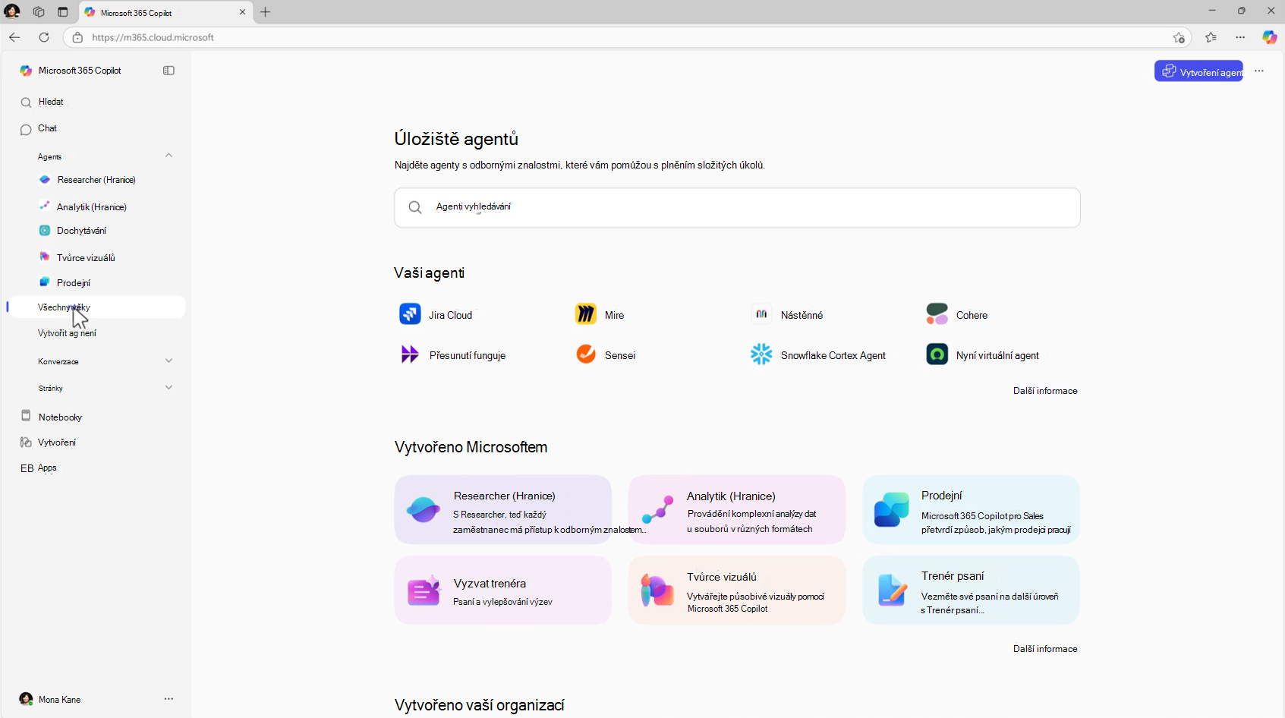Open the Nyní virtuální agent icon
Screen dimensions: 1285x718
[937, 354]
